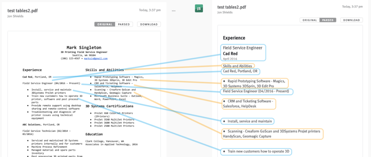Select Parsed view in right panel
371x157 pixels.
[x=328, y=20]
